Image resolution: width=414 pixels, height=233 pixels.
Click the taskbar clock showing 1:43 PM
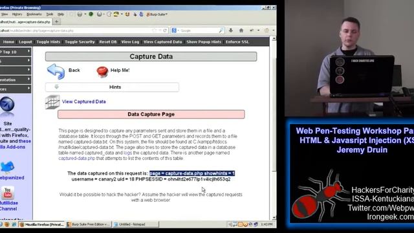[x=267, y=225]
